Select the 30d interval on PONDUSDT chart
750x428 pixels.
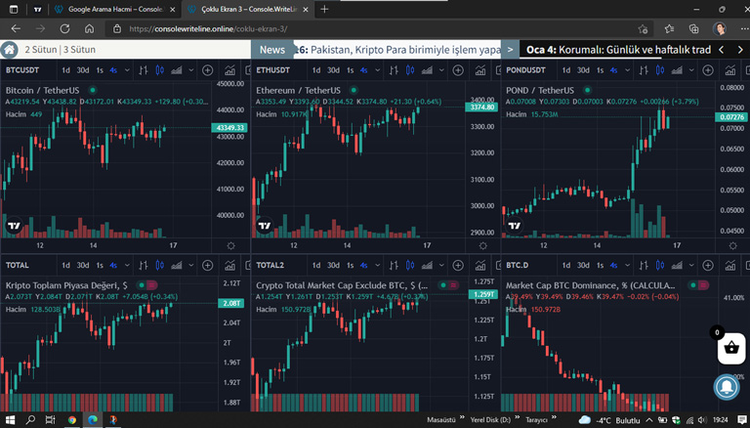coord(583,70)
